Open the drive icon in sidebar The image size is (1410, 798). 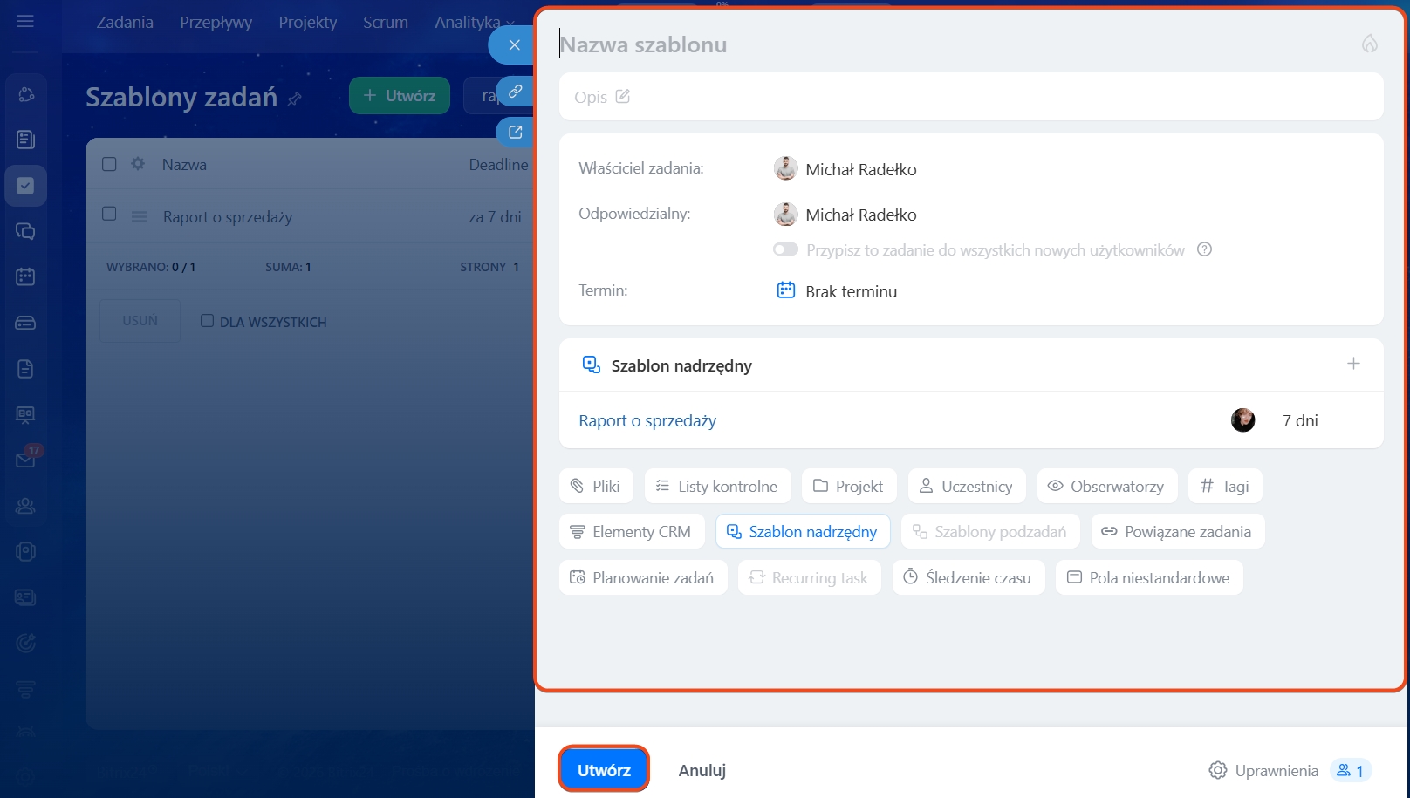click(25, 323)
